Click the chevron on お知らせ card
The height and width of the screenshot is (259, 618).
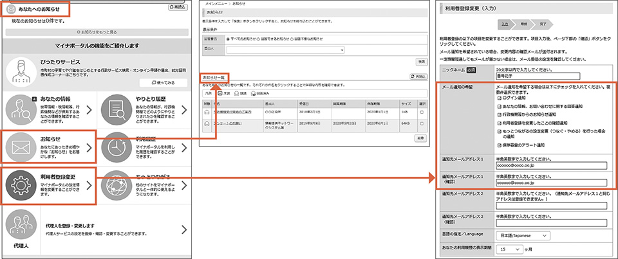coord(89,147)
